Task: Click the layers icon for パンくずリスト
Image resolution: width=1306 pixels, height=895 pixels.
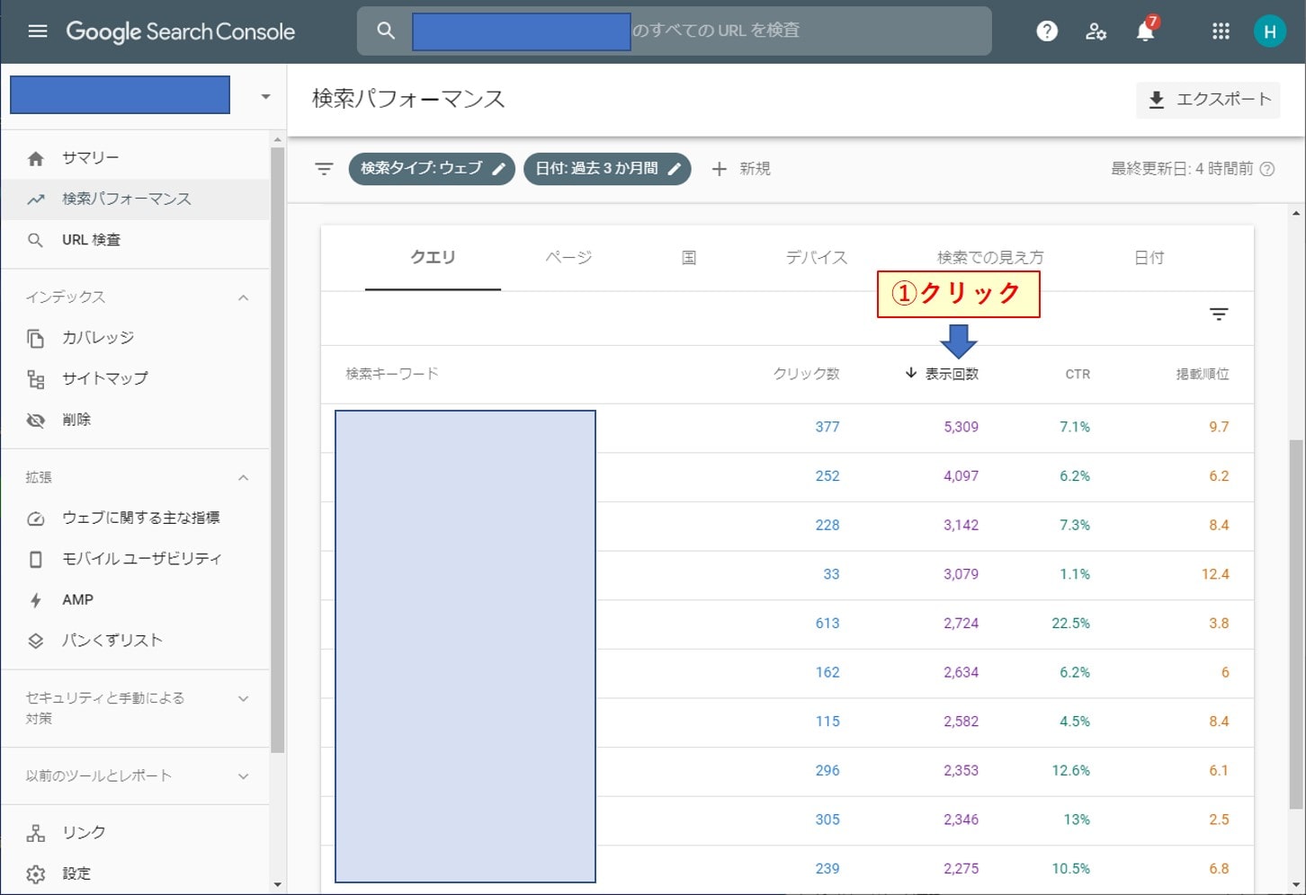Action: (x=36, y=641)
